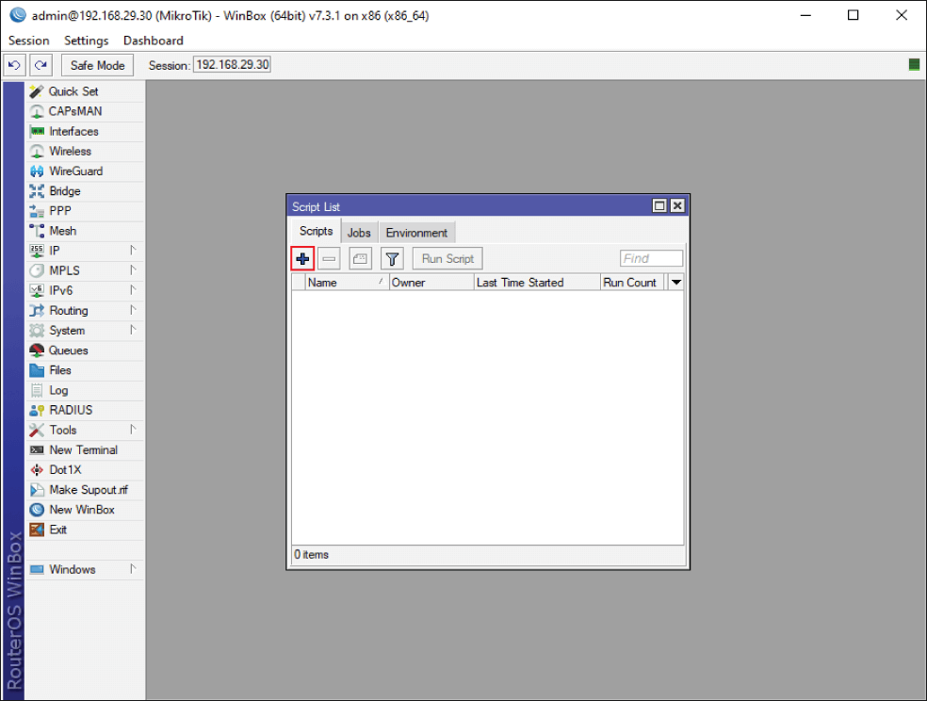Sort scripts by Name column header
This screenshot has height=701, width=927.
[x=339, y=283]
